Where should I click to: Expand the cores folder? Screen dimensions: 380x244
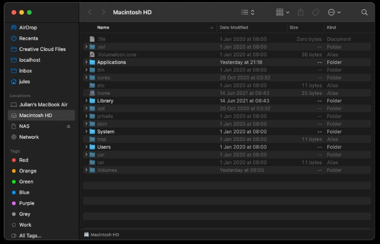click(86, 78)
